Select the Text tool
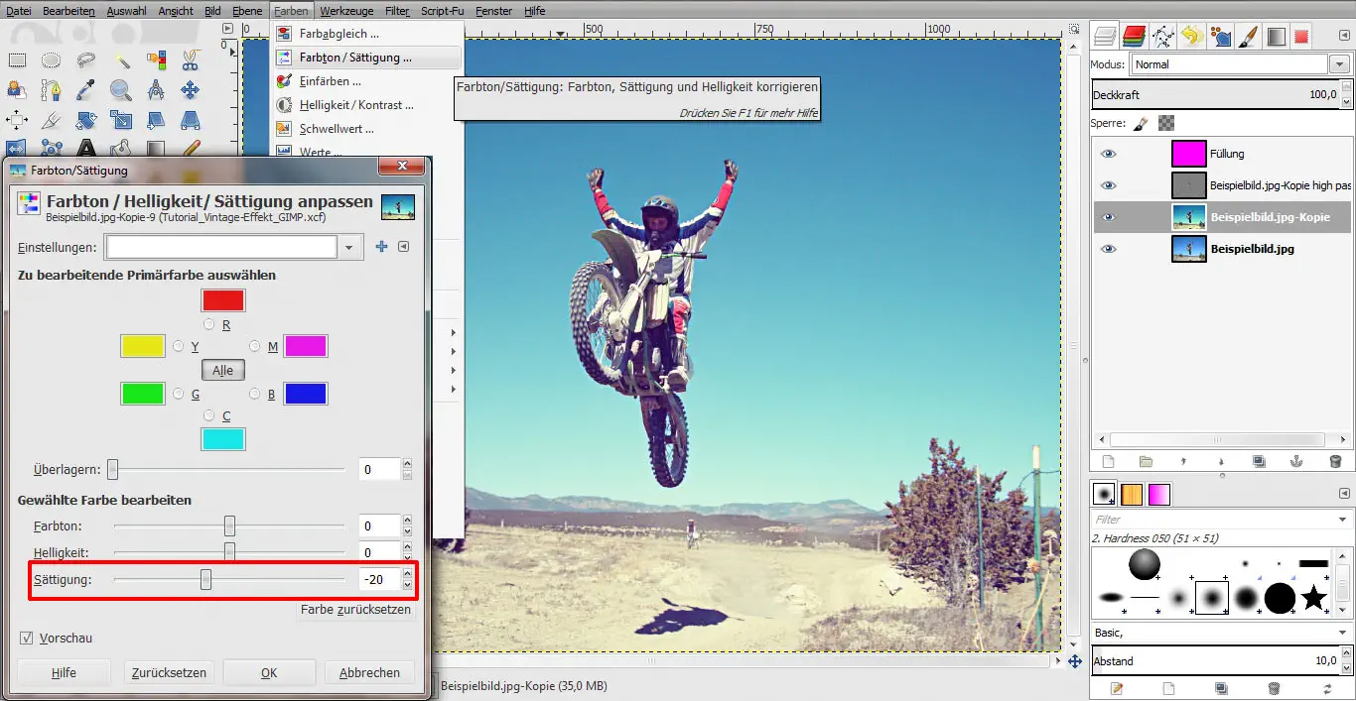Image resolution: width=1356 pixels, height=701 pixels. [x=85, y=146]
